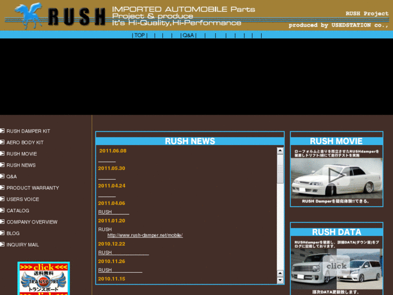Click the link under 2011.05.30
Screen dimensions: 393x295
tap(107, 178)
